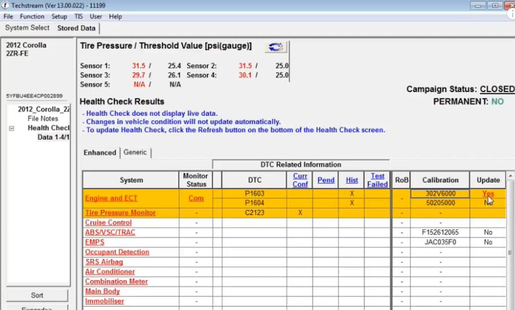Select File Notes in the tree
515x310 pixels.
43,119
